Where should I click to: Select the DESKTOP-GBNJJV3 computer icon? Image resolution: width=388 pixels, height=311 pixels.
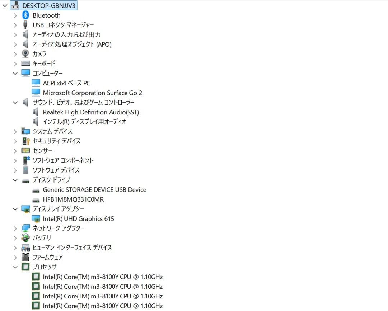pos(15,5)
